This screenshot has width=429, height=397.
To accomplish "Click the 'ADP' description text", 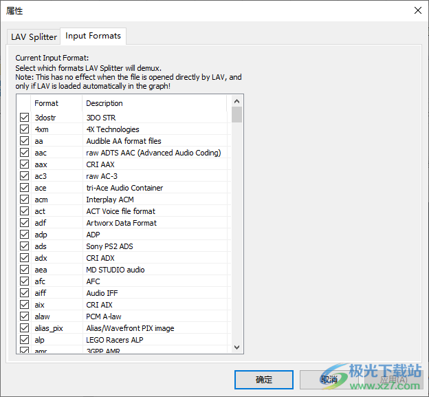I will click(x=93, y=235).
